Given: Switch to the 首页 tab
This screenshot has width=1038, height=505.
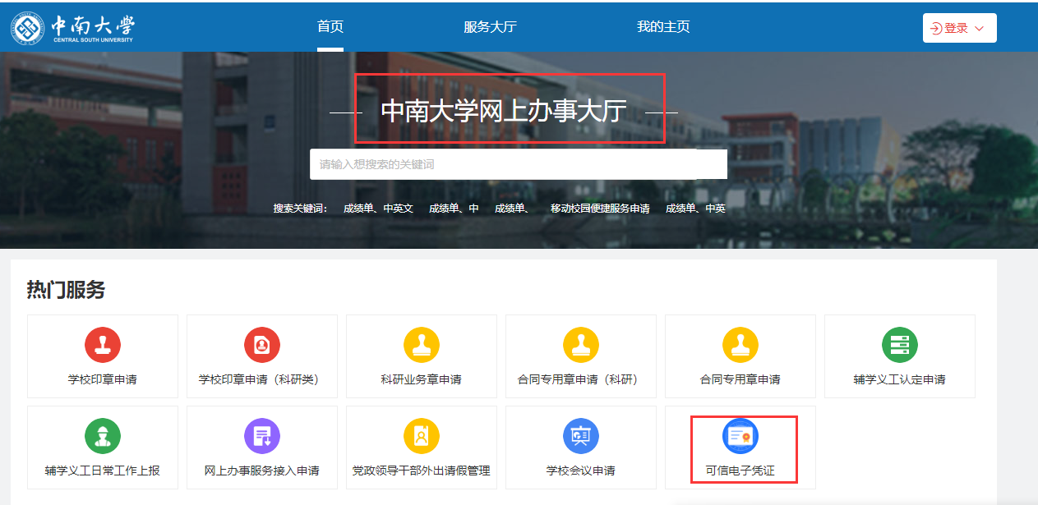Looking at the screenshot, I should [330, 27].
